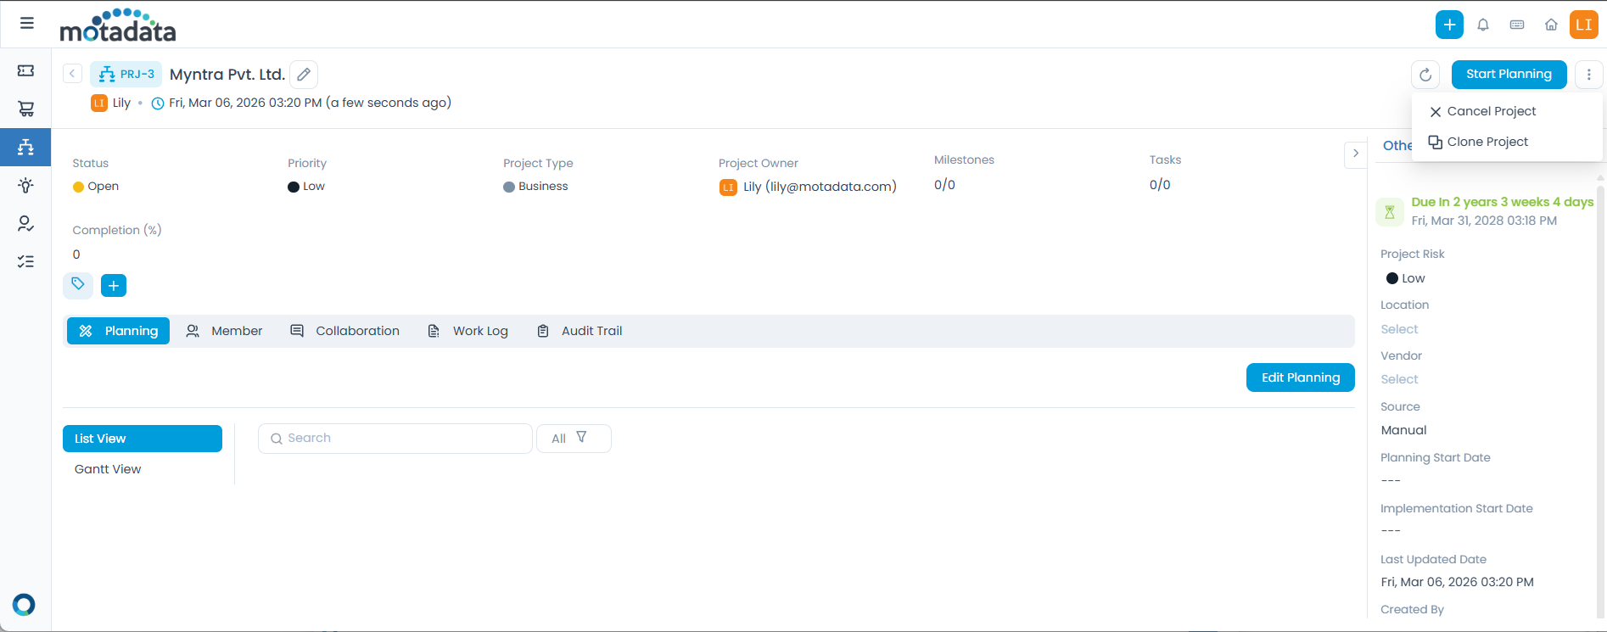Open the keyboard shortcuts icon
Screen dimensions: 1607x632
pos(1517,25)
